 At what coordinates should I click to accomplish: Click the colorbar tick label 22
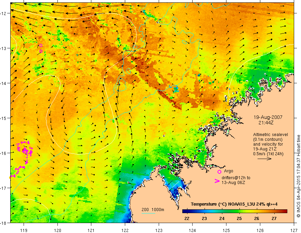tap(187, 218)
